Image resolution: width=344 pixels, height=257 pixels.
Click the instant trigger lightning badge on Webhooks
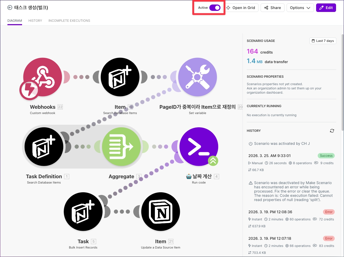(29, 90)
